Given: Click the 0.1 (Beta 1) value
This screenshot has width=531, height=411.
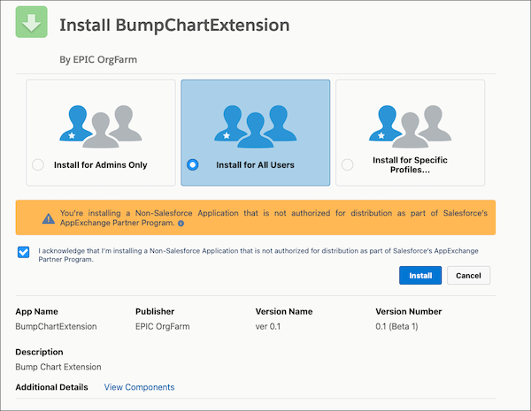Looking at the screenshot, I should (x=396, y=326).
